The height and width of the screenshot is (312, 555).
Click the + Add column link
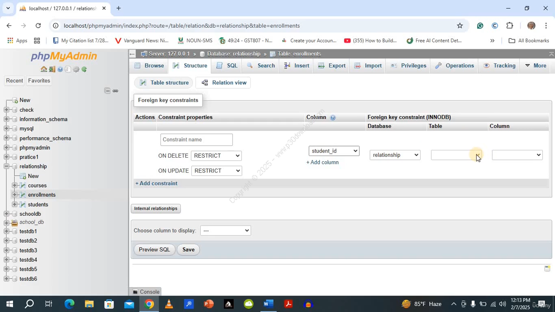323,162
